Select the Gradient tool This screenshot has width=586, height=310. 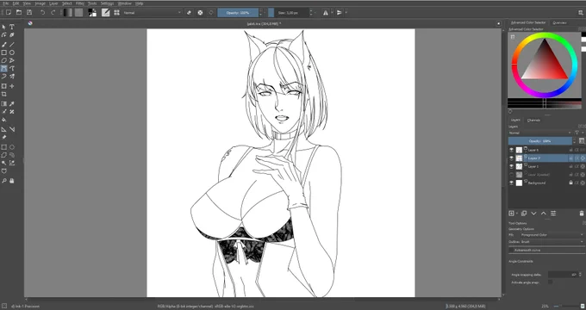(x=4, y=104)
